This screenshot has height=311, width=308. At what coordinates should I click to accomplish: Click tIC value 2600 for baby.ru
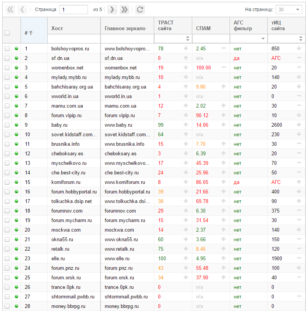pos(276,125)
